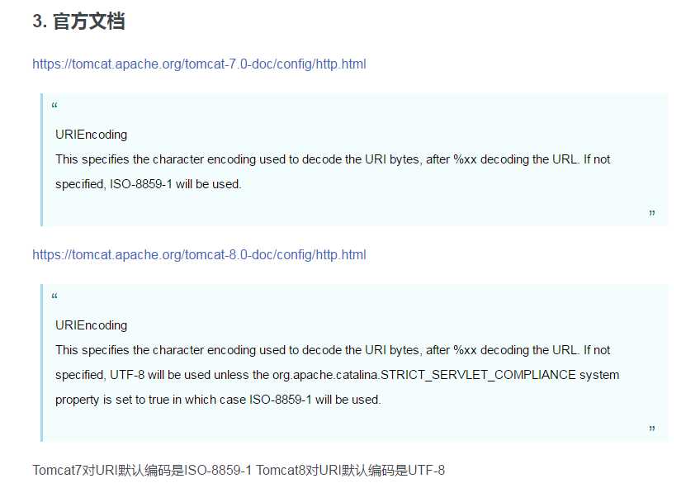Open the tomcat-7.0-doc config http.html link
Viewport: 700px width, 488px height.
tap(199, 64)
